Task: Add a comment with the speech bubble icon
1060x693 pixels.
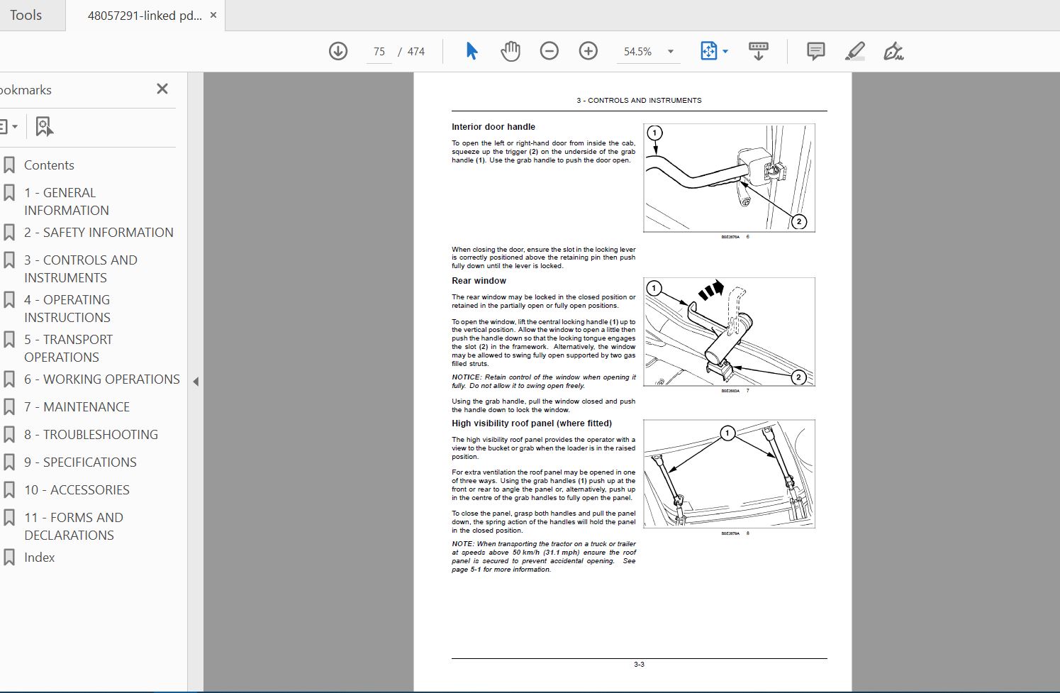Action: point(816,51)
